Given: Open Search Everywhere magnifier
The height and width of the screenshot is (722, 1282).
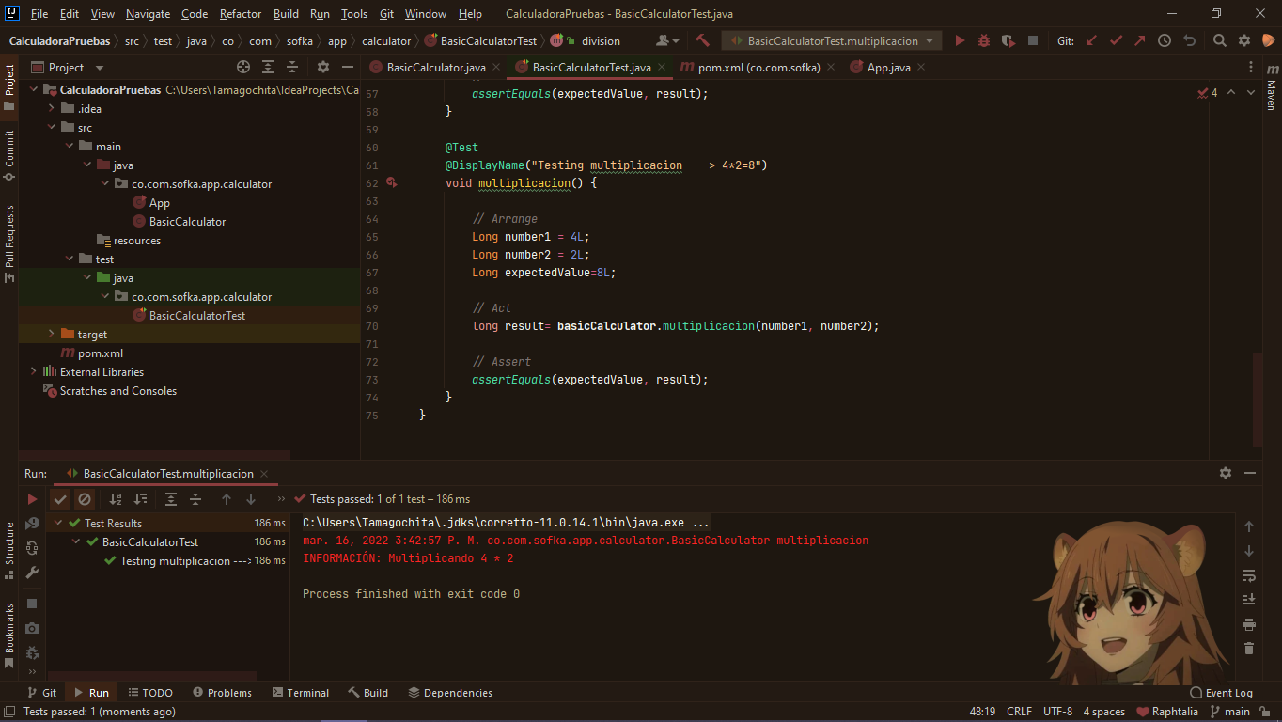Looking at the screenshot, I should tap(1220, 40).
